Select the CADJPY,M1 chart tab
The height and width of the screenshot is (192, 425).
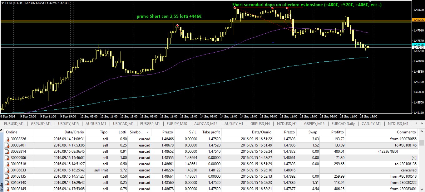click(x=371, y=124)
